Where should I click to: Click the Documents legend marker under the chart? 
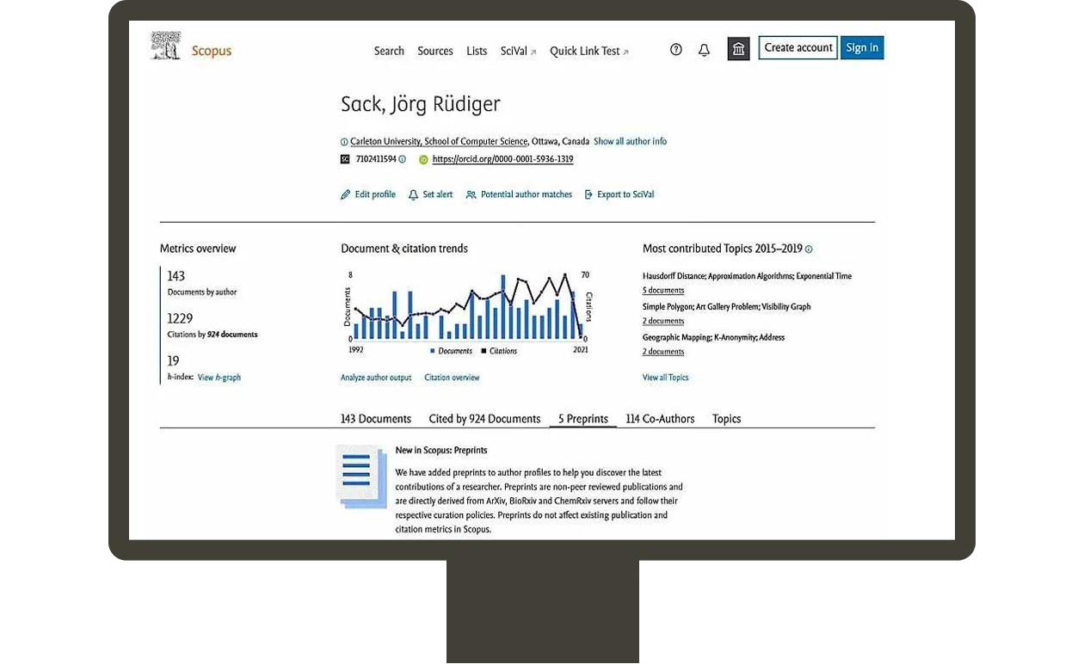coord(433,351)
